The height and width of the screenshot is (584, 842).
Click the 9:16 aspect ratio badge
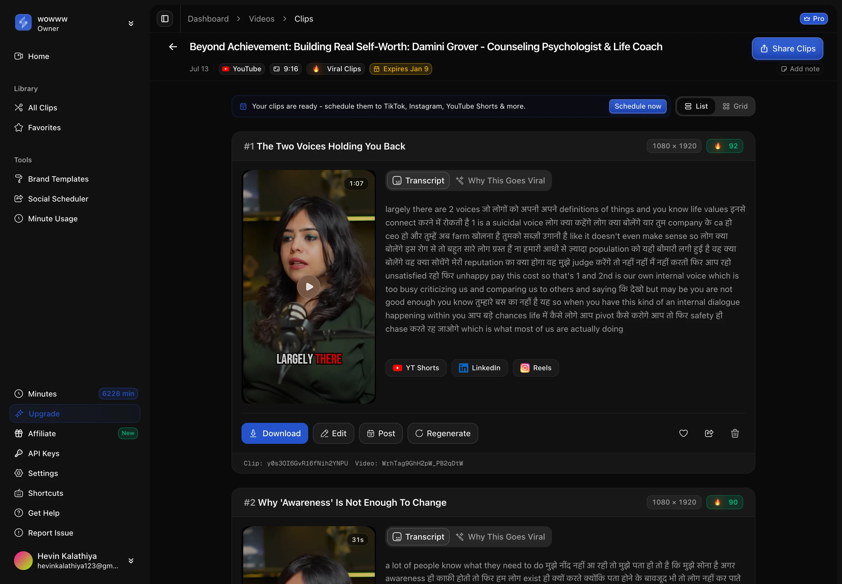click(285, 69)
